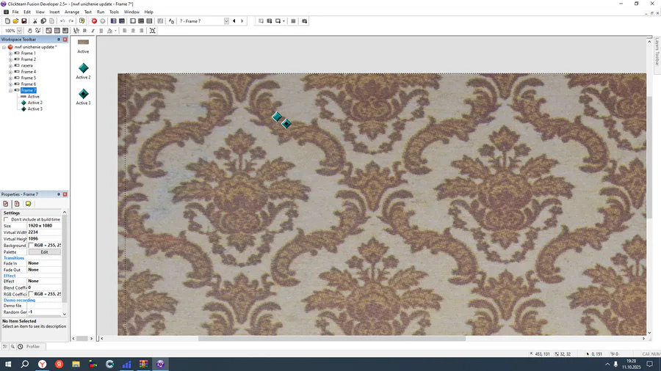Go to next frame arrow
The image size is (661, 371).
242,21
